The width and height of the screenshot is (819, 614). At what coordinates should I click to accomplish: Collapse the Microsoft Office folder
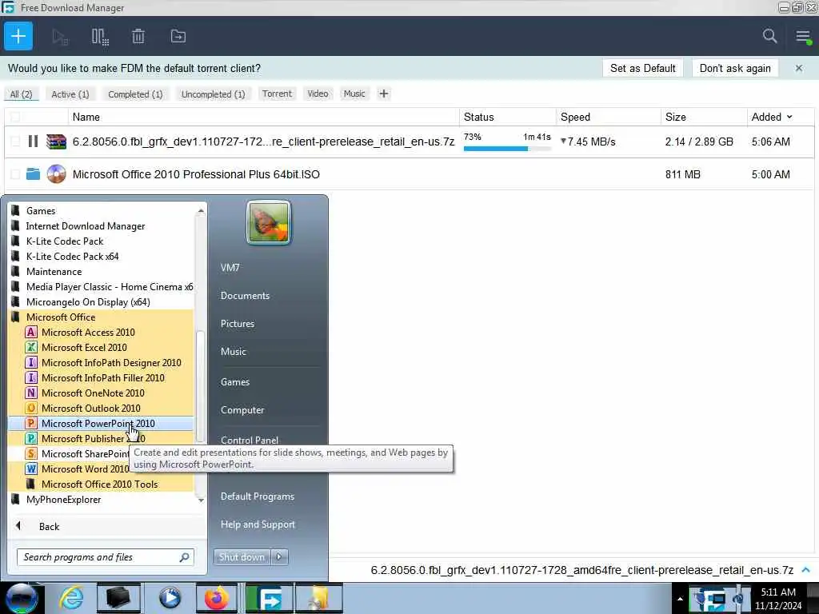pyautogui.click(x=61, y=317)
